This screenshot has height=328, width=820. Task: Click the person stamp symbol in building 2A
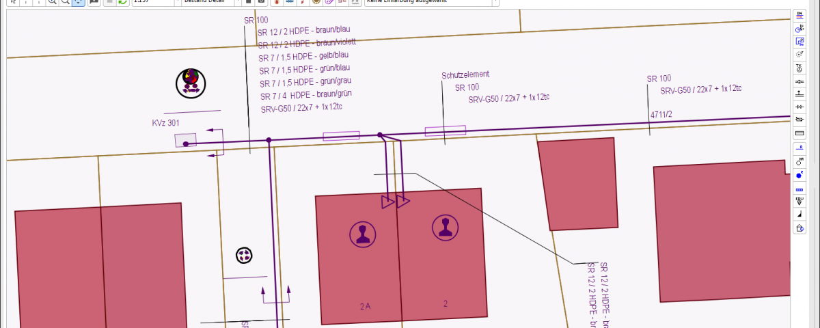[x=362, y=234]
